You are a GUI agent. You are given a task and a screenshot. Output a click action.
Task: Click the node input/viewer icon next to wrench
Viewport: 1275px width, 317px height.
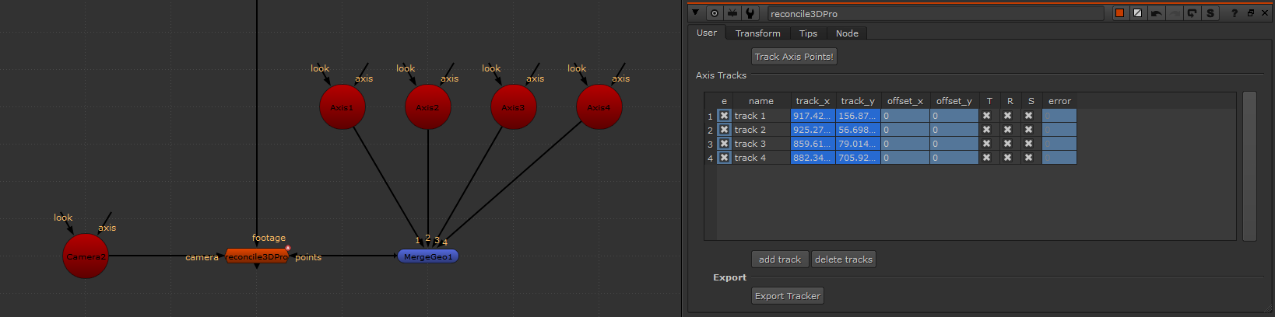click(x=732, y=13)
